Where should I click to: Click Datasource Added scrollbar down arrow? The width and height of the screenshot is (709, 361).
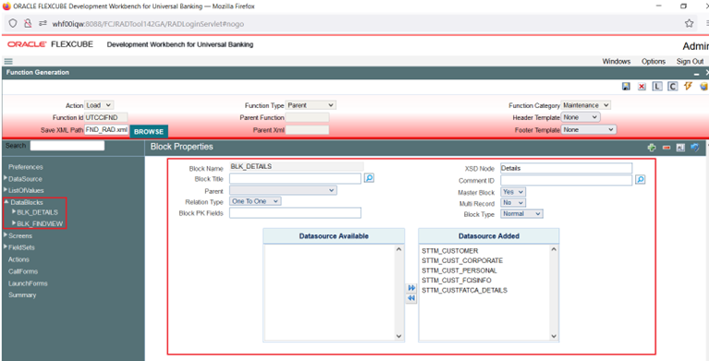tap(554, 336)
